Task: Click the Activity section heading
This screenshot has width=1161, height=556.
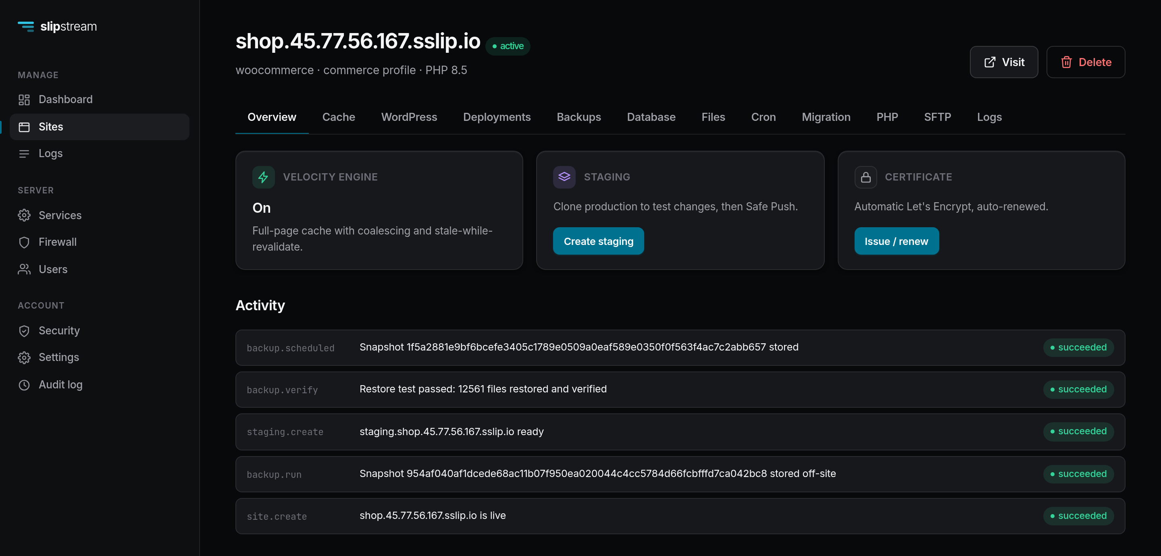Action: (260, 306)
